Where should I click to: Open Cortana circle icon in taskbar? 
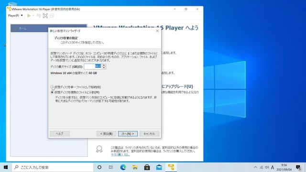(99, 167)
